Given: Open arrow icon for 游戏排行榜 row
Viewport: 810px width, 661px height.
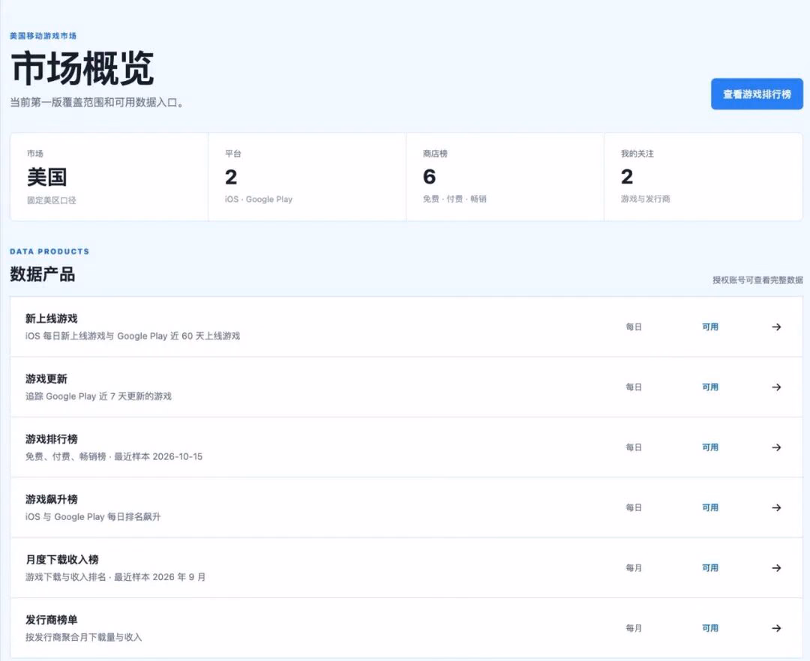Looking at the screenshot, I should click(776, 447).
